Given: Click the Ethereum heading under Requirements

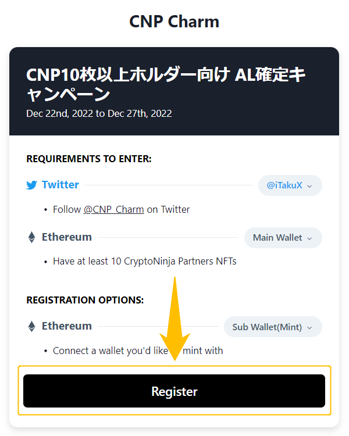Looking at the screenshot, I should tap(67, 237).
